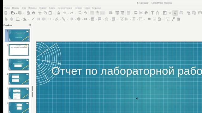Copy selection with the copy icon
Image resolution: width=202 pixels, height=113 pixels.
point(45,13)
